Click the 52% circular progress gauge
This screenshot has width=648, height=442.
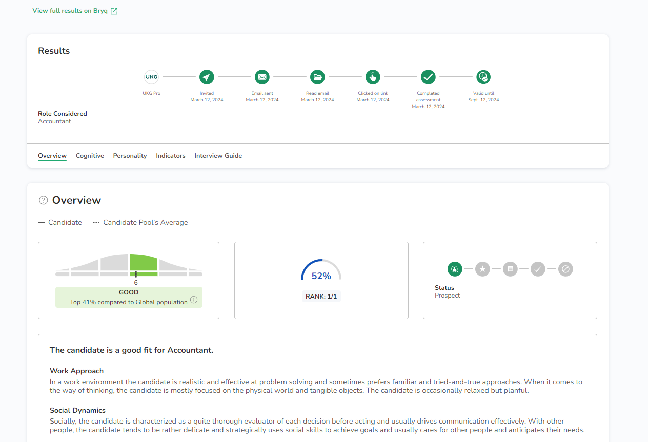point(321,271)
